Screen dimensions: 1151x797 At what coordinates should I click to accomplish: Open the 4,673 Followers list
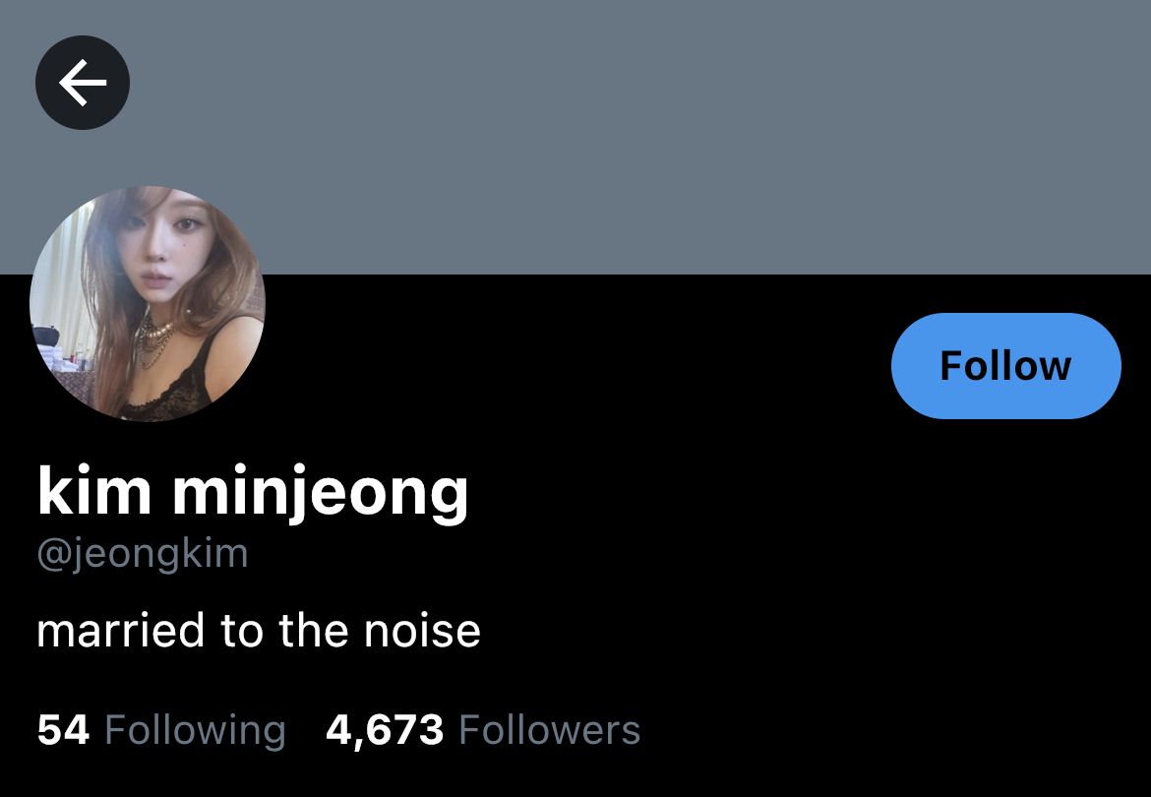click(483, 730)
